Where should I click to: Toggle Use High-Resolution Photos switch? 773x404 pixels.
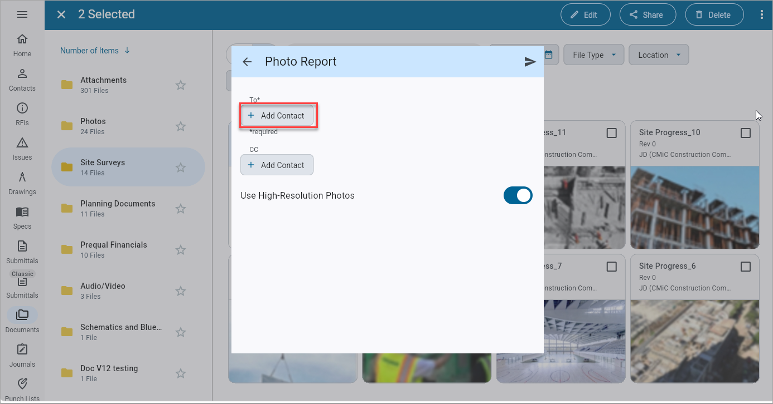coord(518,195)
